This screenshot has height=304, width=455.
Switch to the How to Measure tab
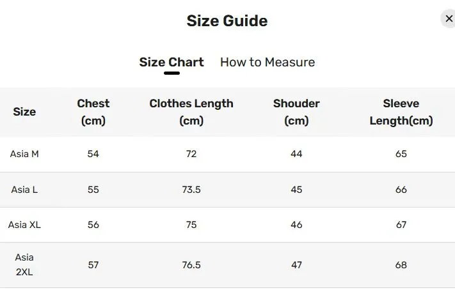(267, 62)
